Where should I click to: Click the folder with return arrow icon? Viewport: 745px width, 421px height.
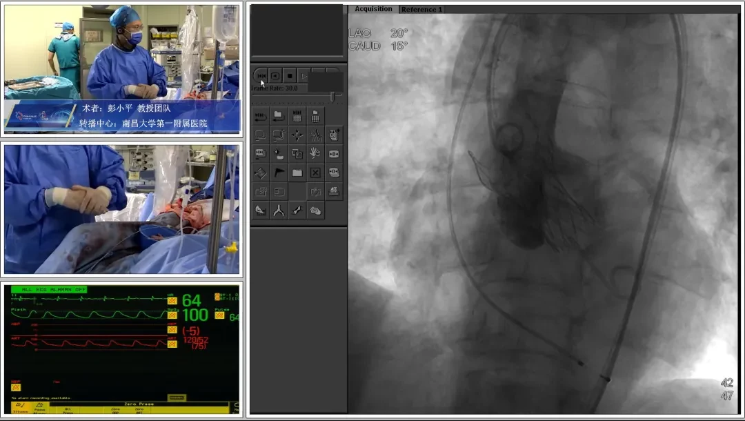pyautogui.click(x=279, y=116)
